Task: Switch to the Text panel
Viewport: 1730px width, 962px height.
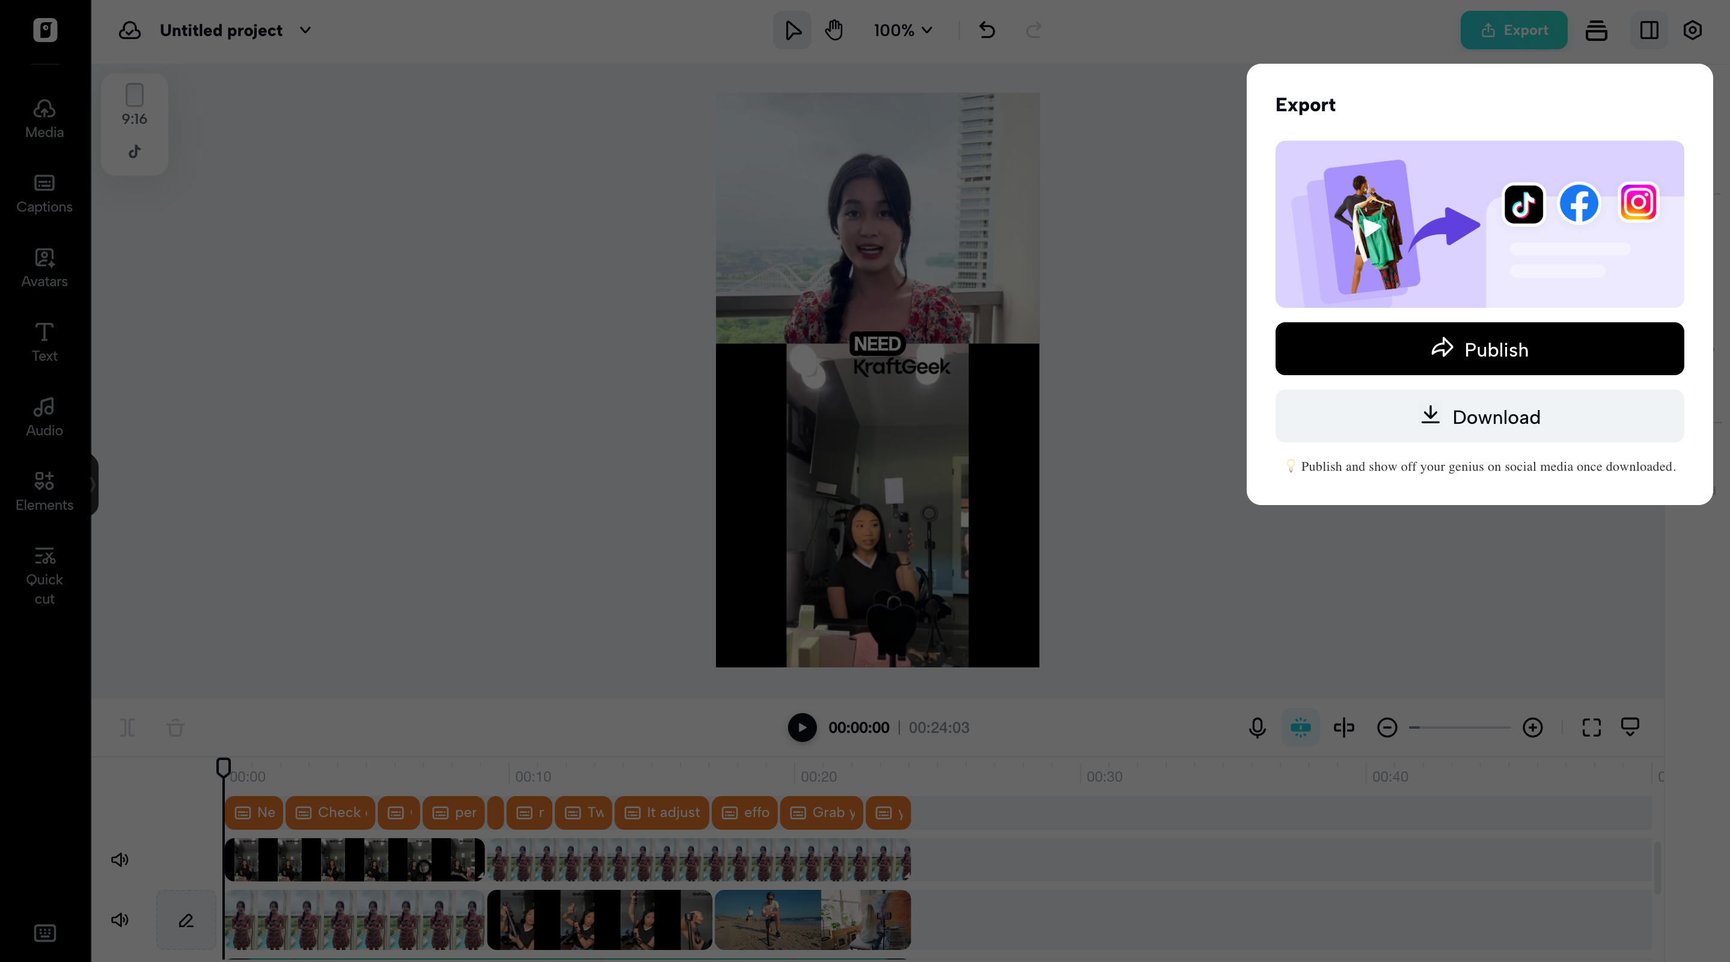Action: (x=44, y=342)
